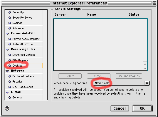Click the Decline Cookies button

tap(129, 76)
